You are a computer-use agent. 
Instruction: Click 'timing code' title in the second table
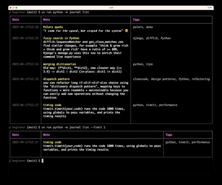pos(52,142)
